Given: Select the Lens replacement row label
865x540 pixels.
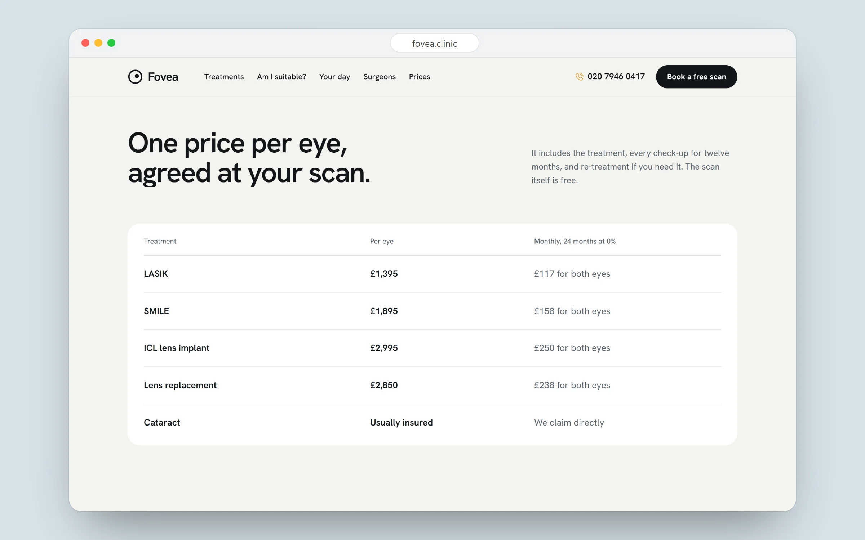Looking at the screenshot, I should click(180, 385).
